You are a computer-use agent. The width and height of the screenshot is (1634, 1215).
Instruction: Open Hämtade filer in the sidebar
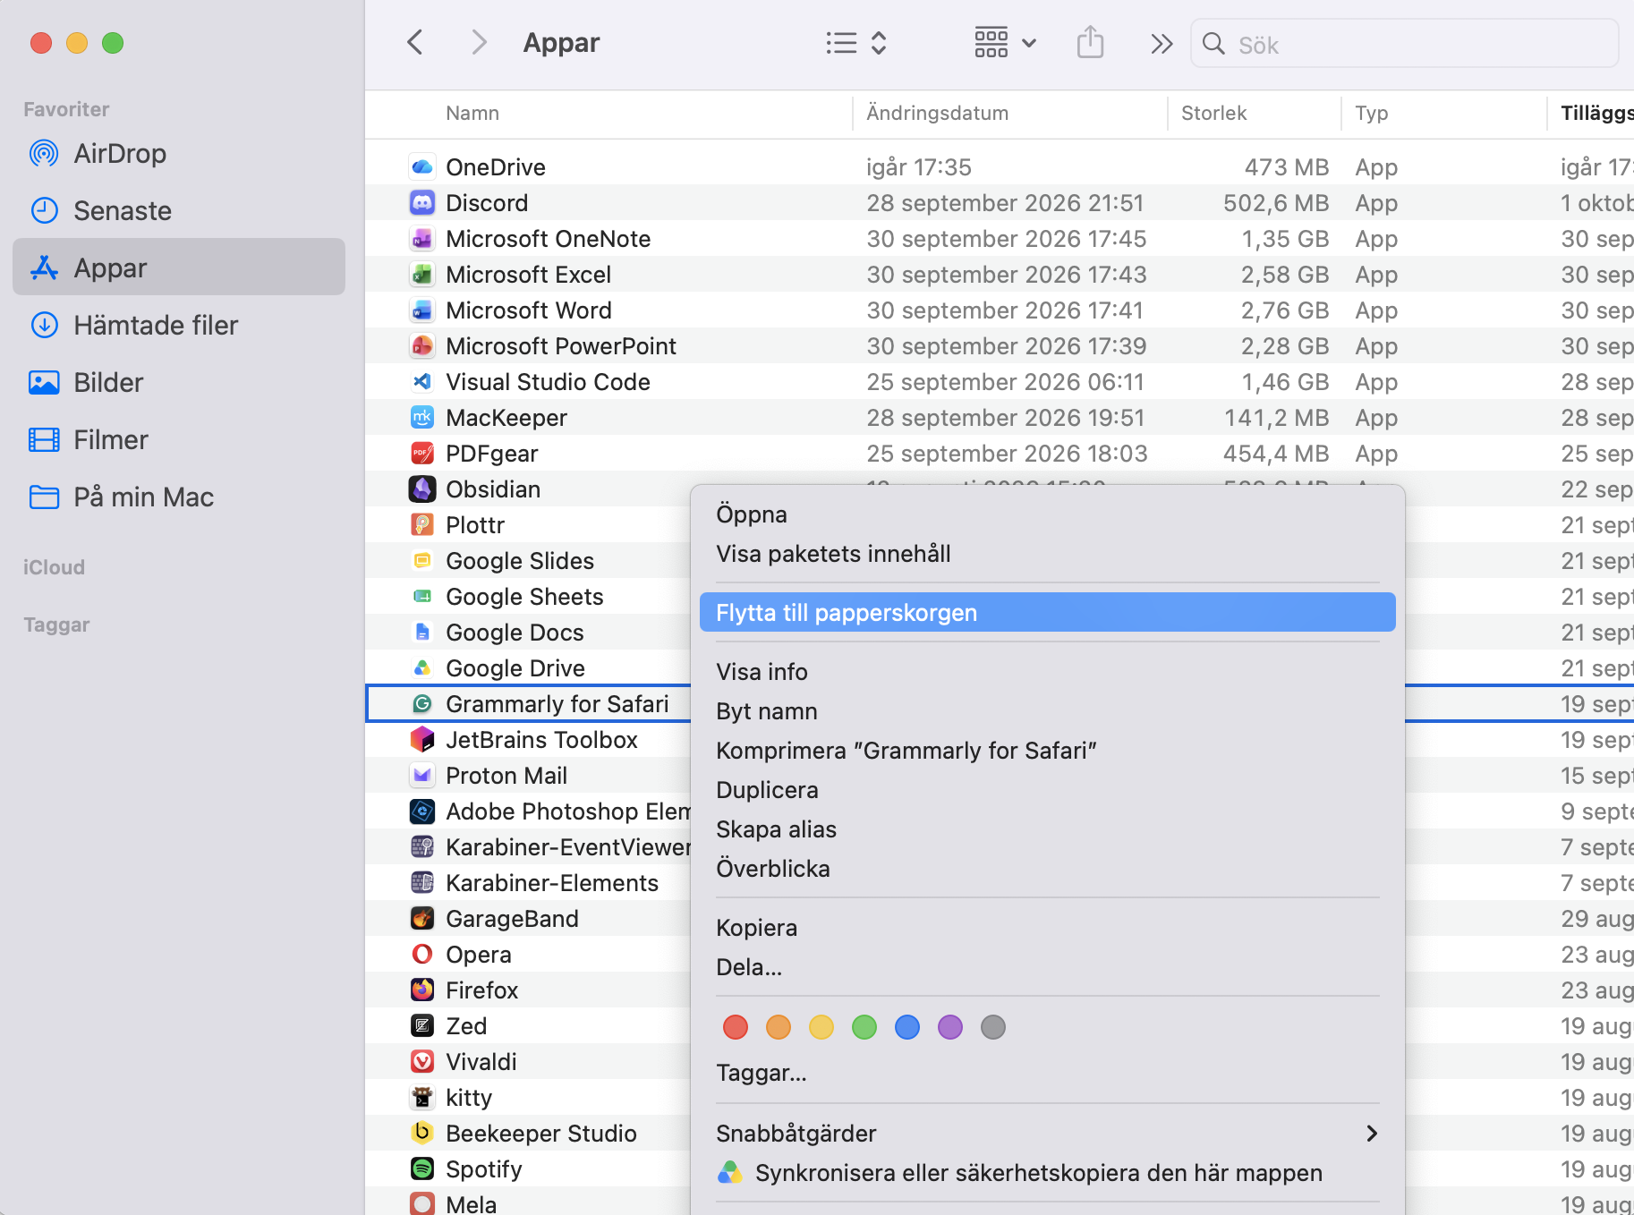(179, 326)
